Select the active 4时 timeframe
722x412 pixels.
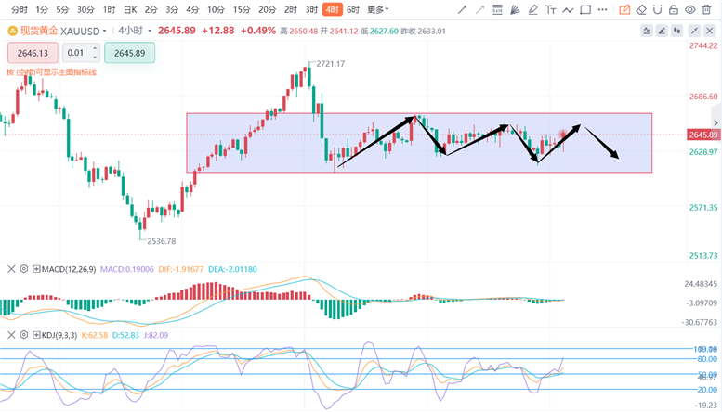(x=333, y=9)
